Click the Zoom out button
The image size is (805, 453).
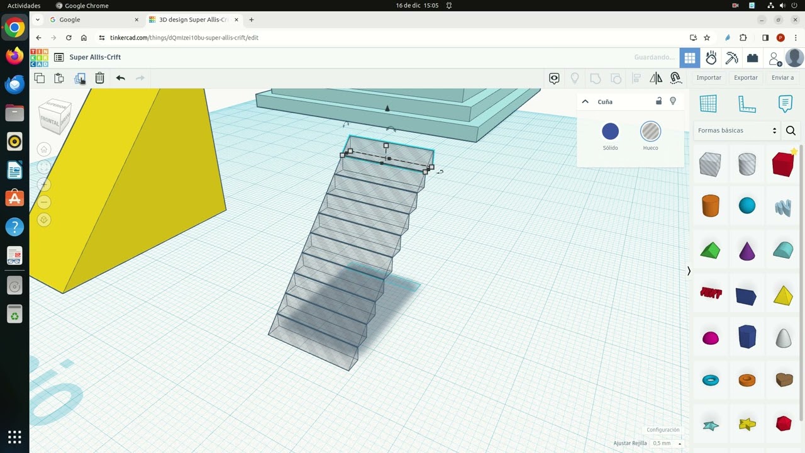(44, 202)
